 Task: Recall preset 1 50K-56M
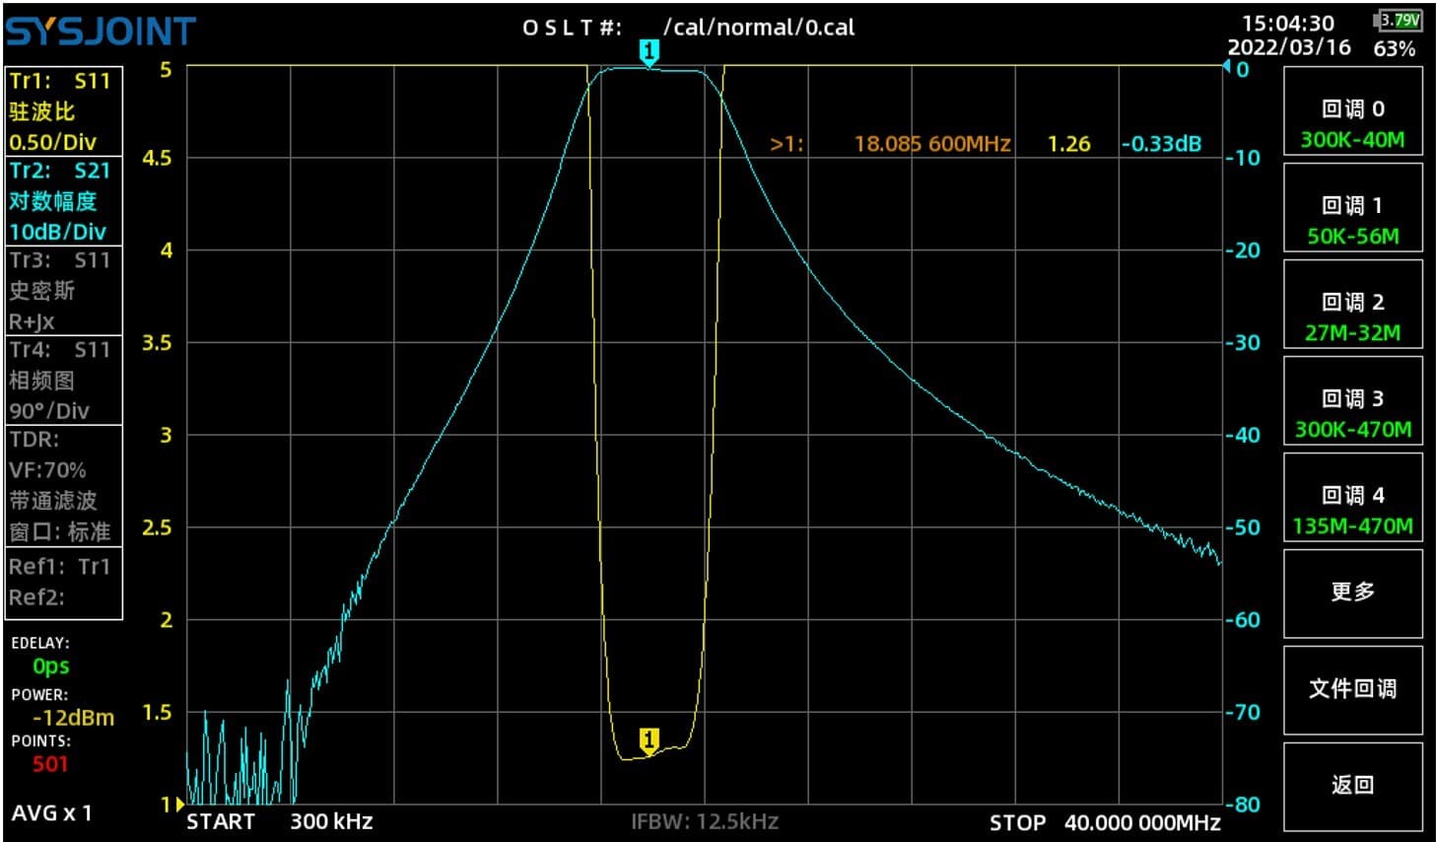pyautogui.click(x=1351, y=220)
